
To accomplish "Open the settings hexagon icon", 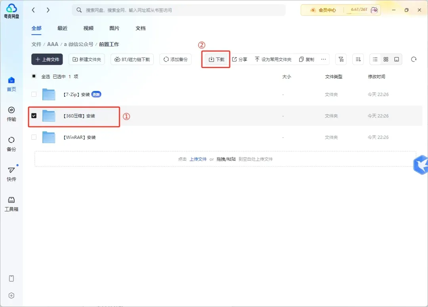I will coord(11,295).
